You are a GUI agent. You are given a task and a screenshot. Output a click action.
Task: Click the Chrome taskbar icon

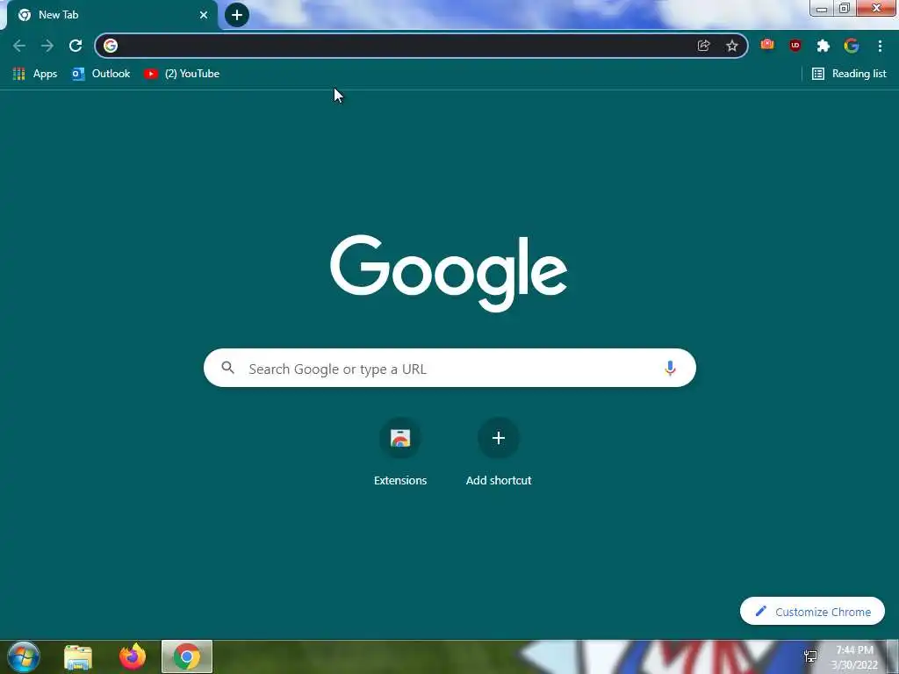tap(187, 656)
